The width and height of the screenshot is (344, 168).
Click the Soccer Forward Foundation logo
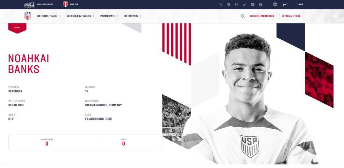[x=30, y=4]
